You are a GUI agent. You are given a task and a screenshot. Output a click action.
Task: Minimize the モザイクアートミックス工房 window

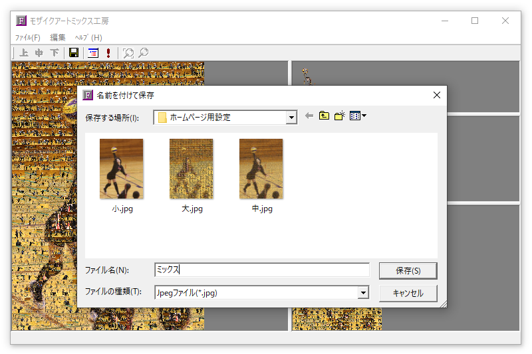click(x=445, y=21)
